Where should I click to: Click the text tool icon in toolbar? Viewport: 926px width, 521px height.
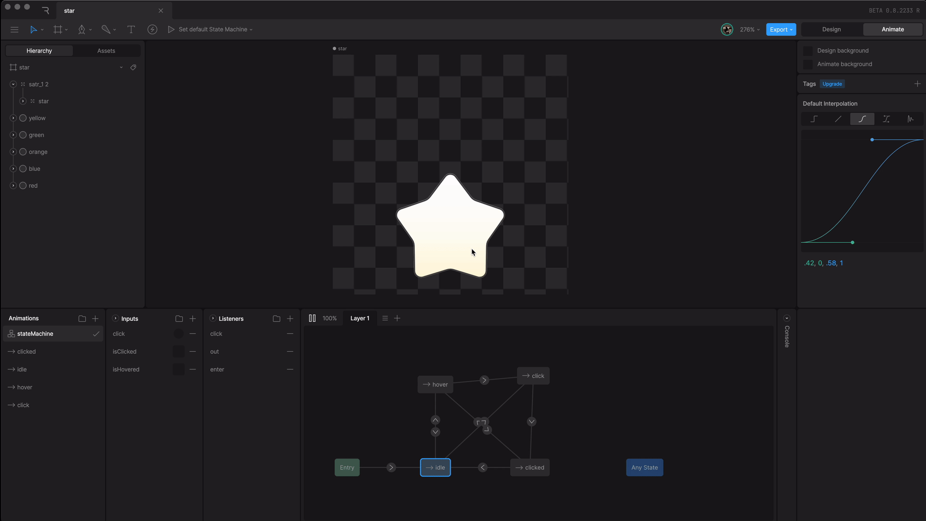pos(130,28)
